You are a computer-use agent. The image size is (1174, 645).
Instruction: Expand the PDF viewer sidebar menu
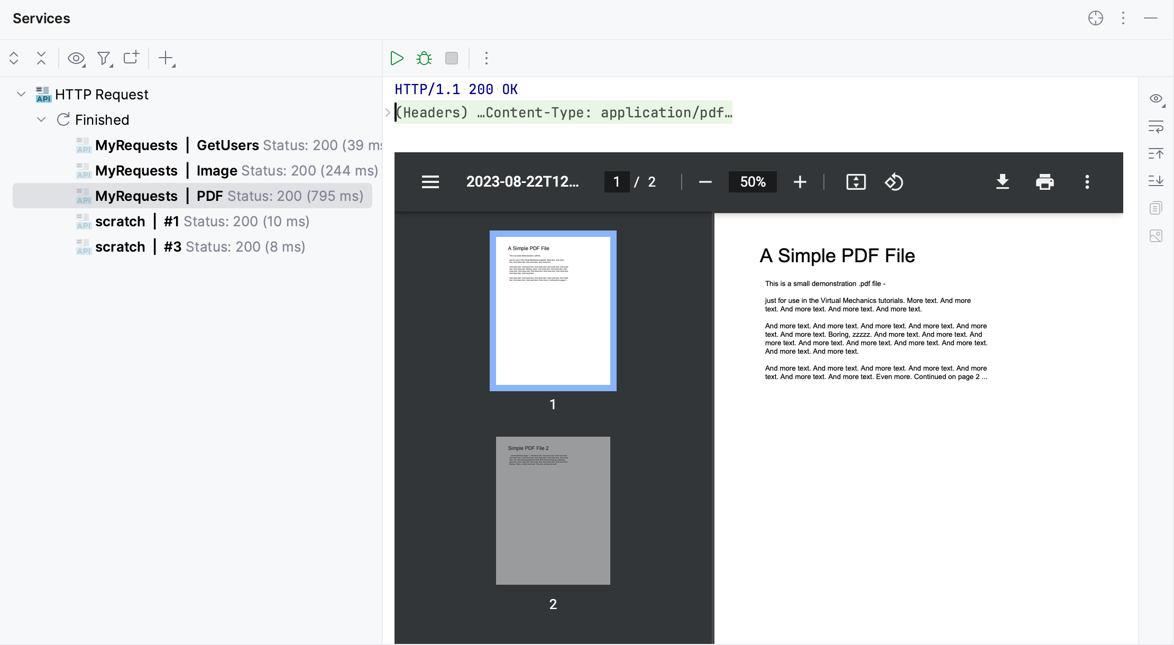click(429, 182)
